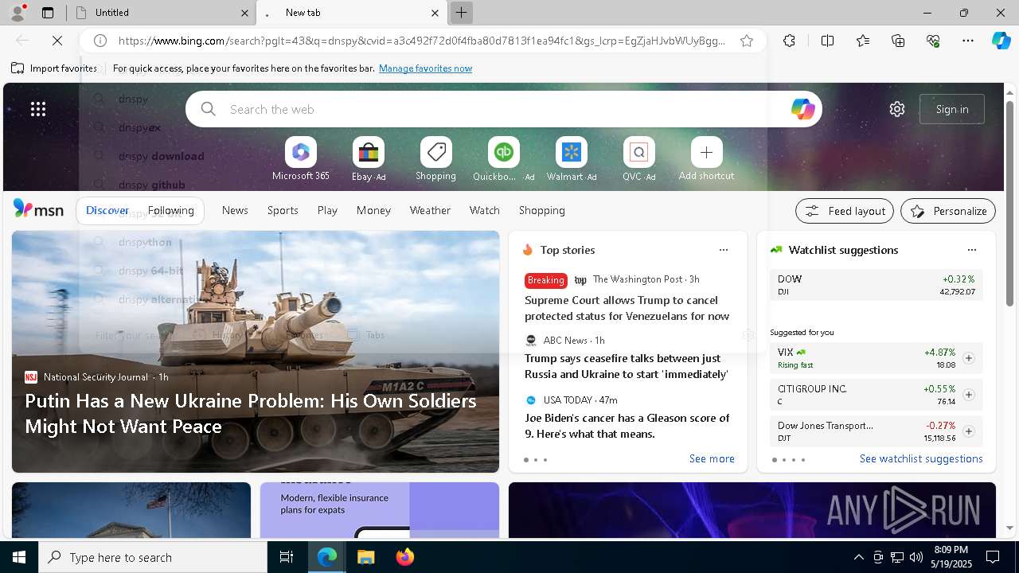Open Settings and more ellipsis menu

(968, 41)
